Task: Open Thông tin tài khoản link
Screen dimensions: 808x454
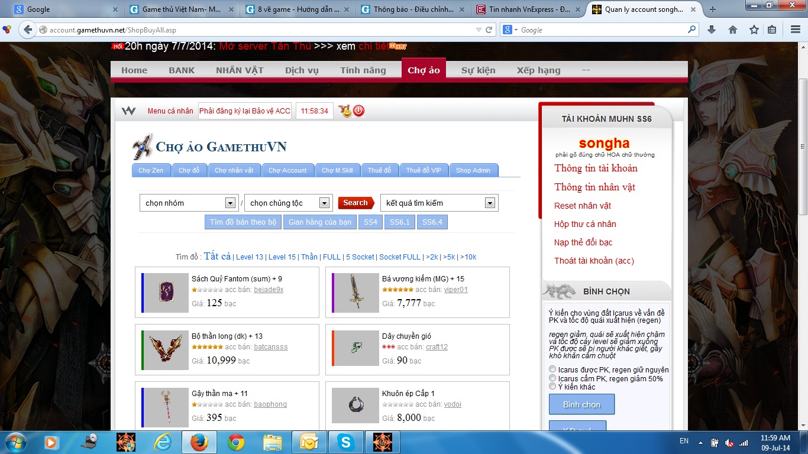Action: click(x=596, y=168)
